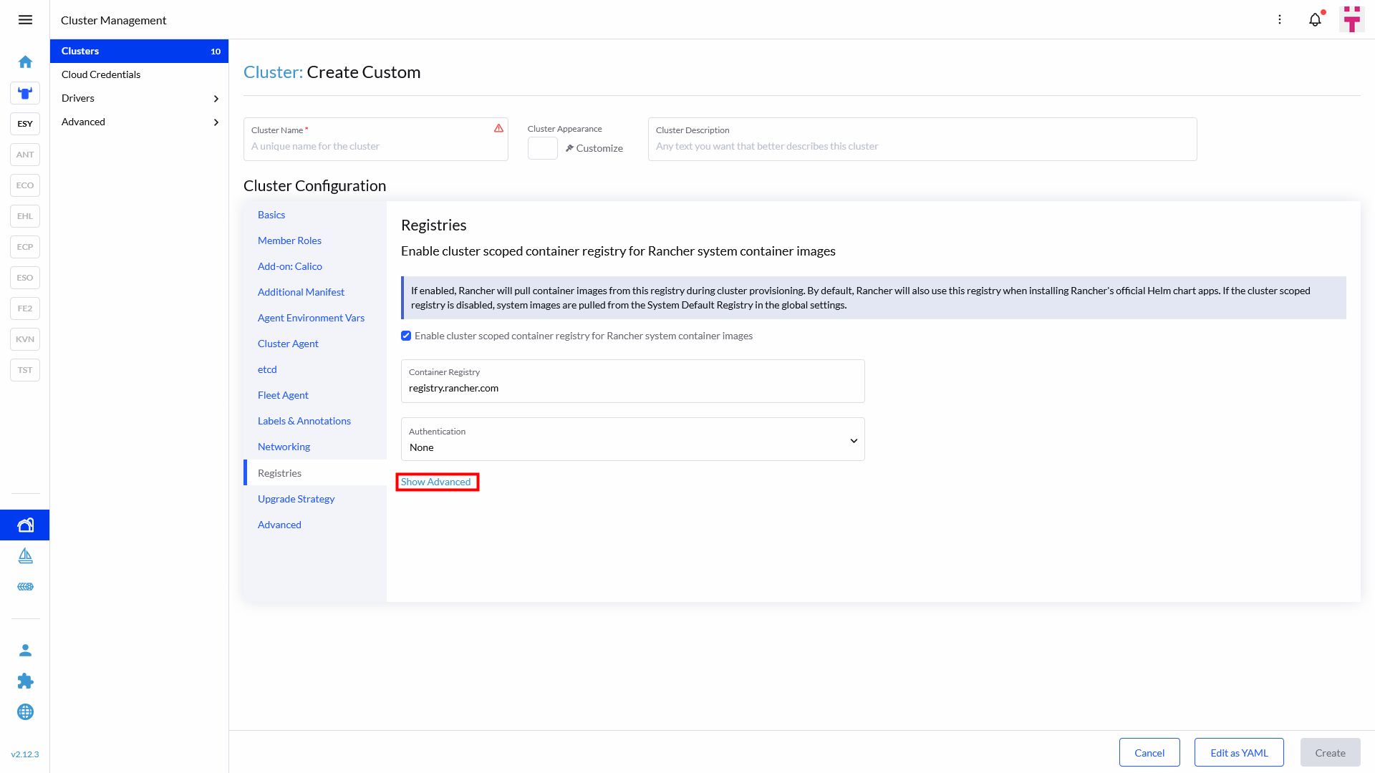The image size is (1375, 773).
Task: Select the ESO cluster badge
Action: coord(25,278)
